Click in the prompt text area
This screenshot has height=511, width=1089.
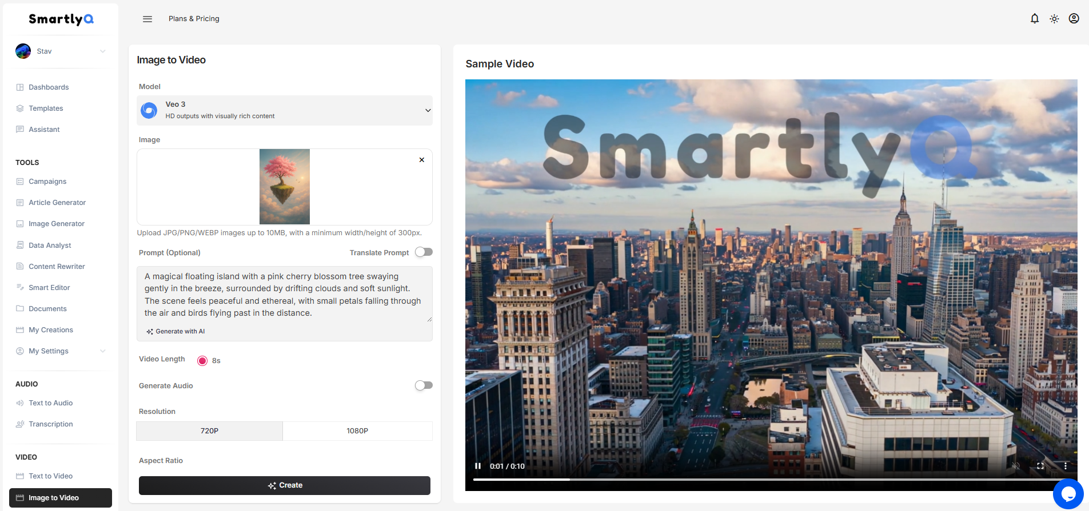[x=285, y=295]
